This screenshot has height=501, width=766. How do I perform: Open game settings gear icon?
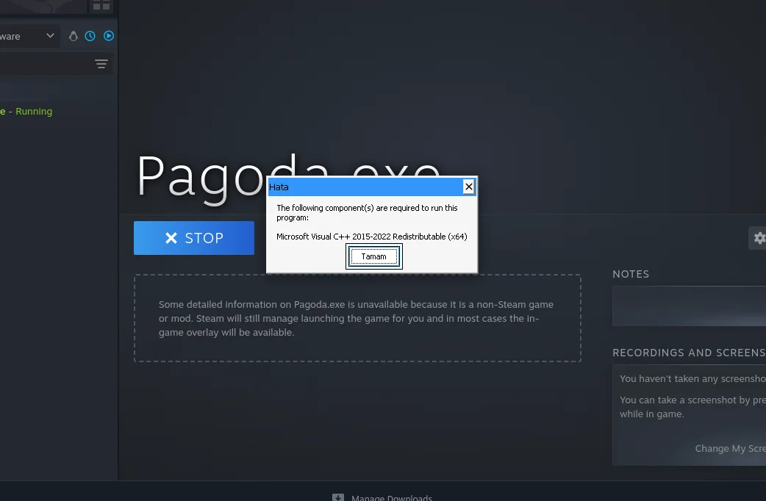click(x=759, y=238)
